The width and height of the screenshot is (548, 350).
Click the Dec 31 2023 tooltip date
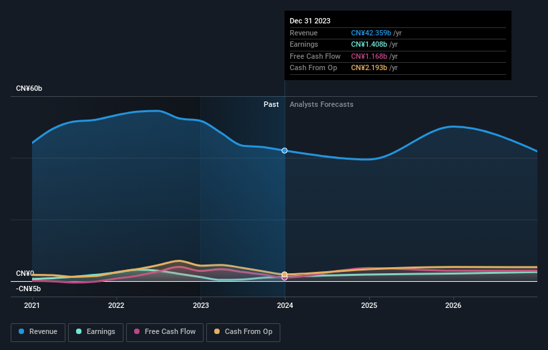click(x=310, y=21)
